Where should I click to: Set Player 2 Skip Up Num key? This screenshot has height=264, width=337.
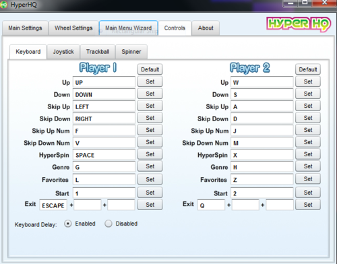[308, 130]
